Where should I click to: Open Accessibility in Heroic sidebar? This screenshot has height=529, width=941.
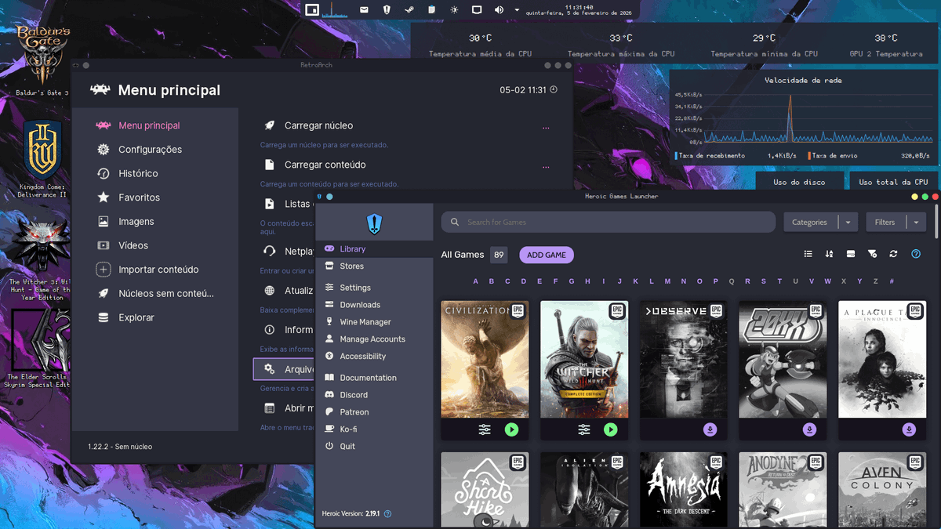[374, 357]
